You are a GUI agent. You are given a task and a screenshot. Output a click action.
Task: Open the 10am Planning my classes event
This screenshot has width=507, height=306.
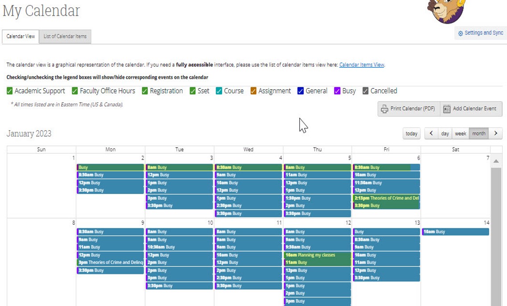point(317,255)
